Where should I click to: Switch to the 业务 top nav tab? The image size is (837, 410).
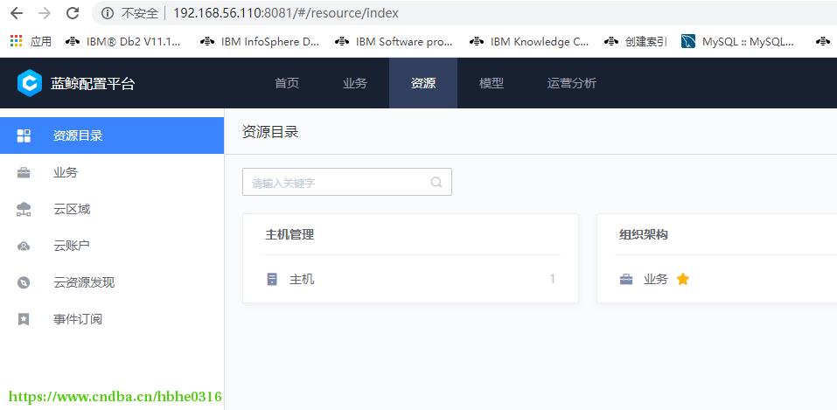355,83
